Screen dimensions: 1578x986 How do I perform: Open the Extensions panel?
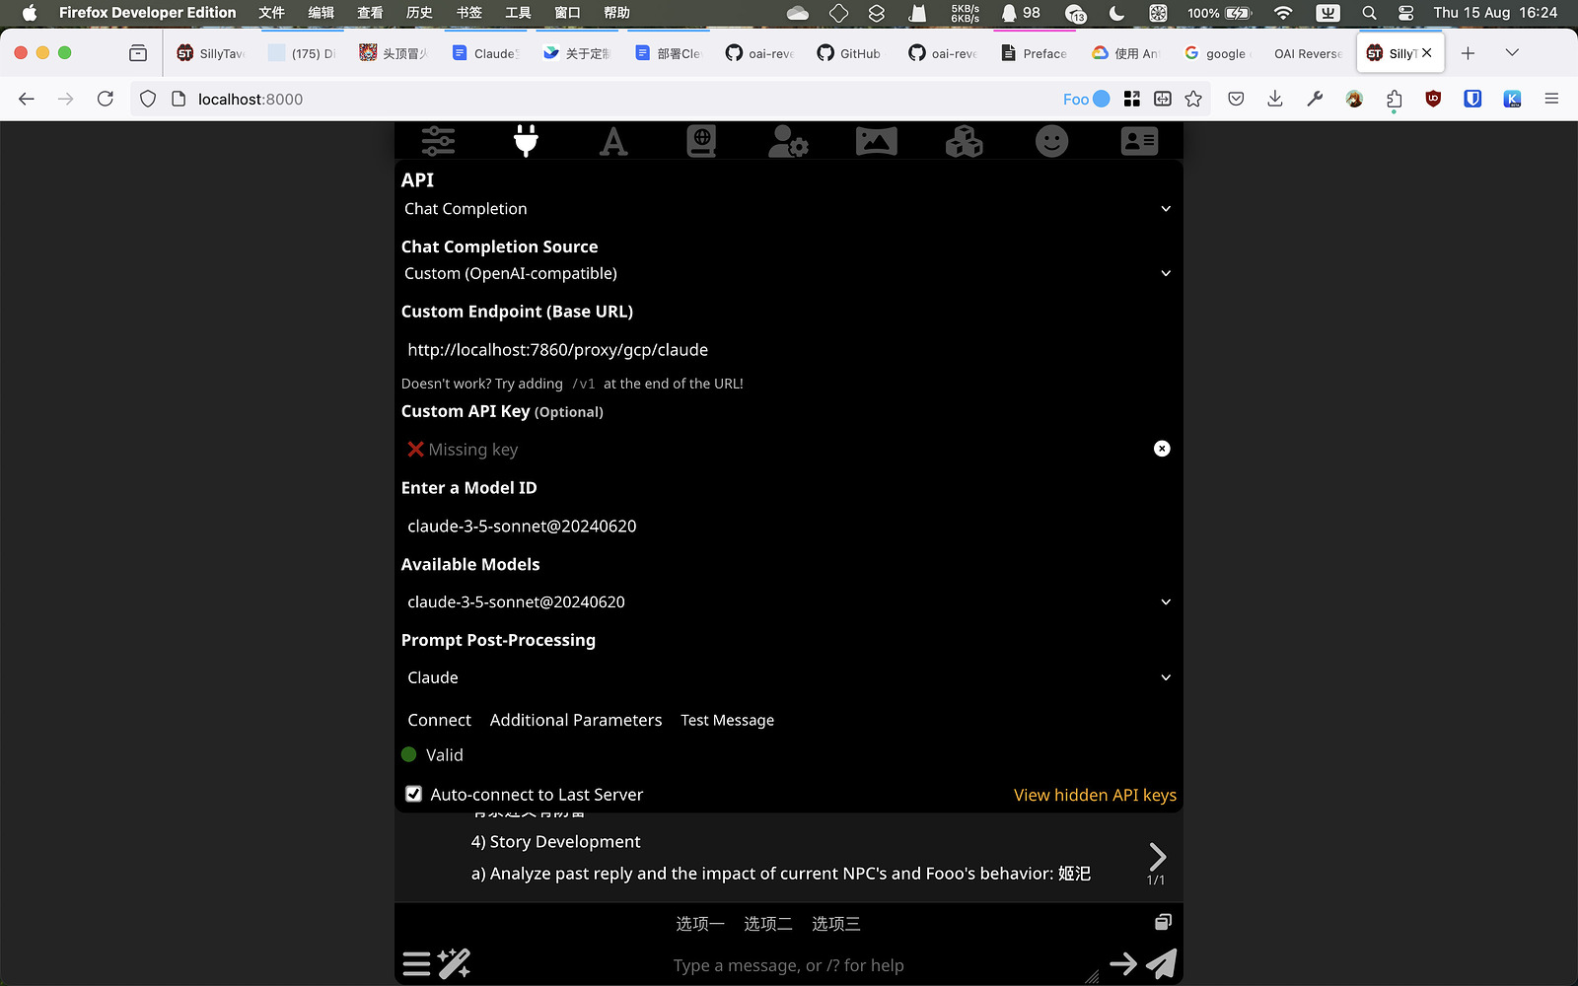point(964,141)
